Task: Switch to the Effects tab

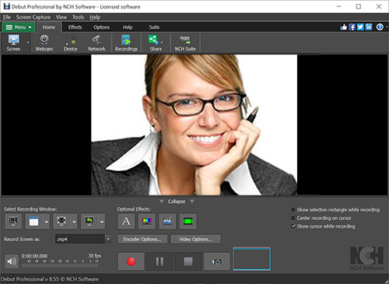Action: click(x=75, y=27)
